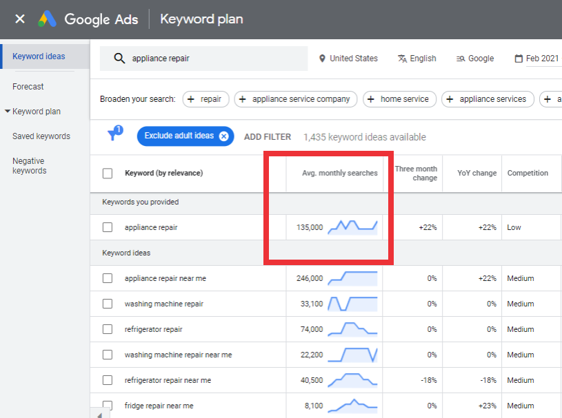562x418 pixels.
Task: Sort by YoY change column header
Action: pos(476,174)
